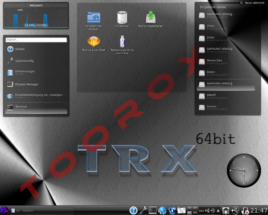Open the mail envelope icon in taskbar
Screen dimensions: 268x215
point(181,211)
